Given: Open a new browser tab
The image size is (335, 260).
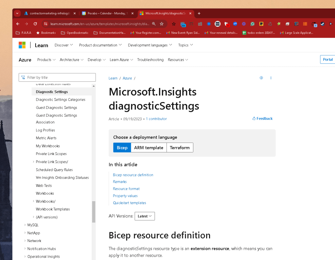Looking at the screenshot, I should point(199,13).
